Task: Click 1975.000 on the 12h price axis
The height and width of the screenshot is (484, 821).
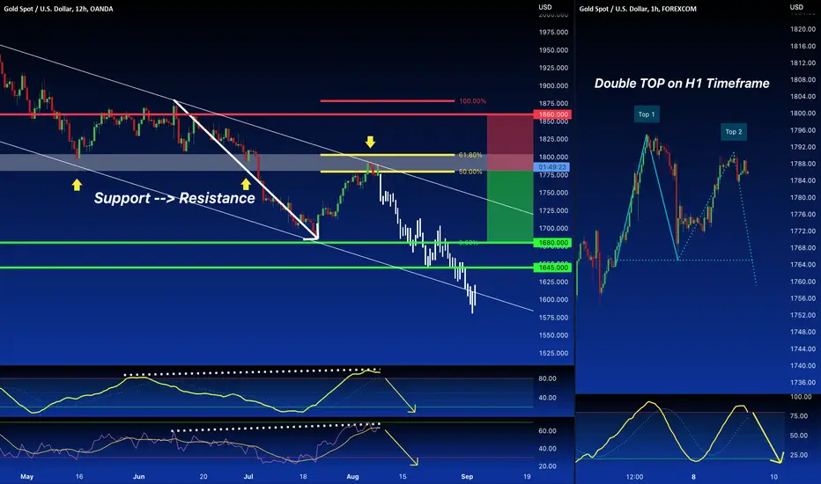Action: tap(553, 33)
